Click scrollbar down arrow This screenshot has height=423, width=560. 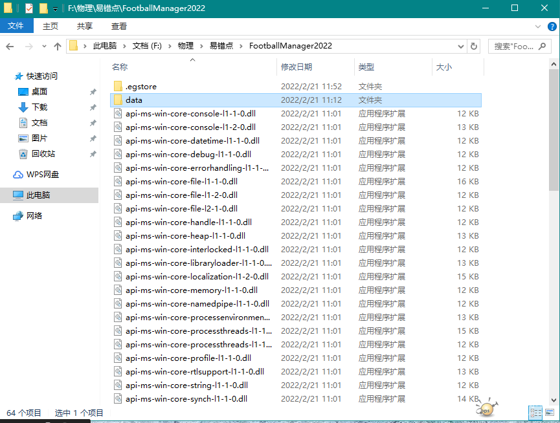pyautogui.click(x=554, y=400)
